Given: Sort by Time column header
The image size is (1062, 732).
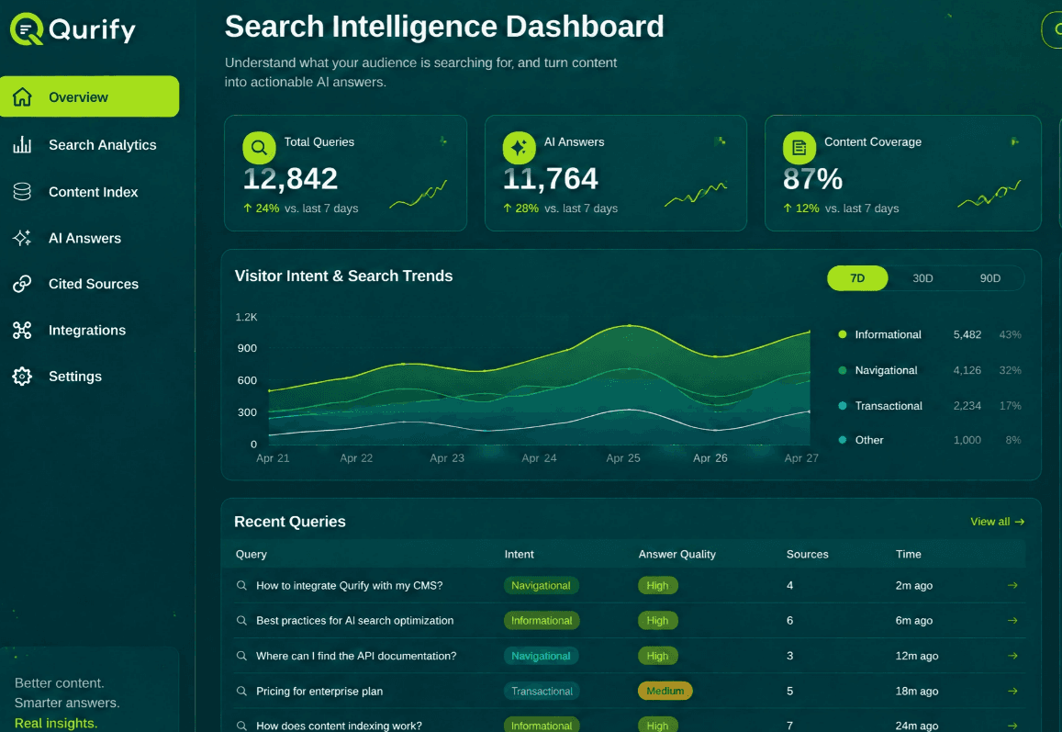Looking at the screenshot, I should tap(909, 554).
